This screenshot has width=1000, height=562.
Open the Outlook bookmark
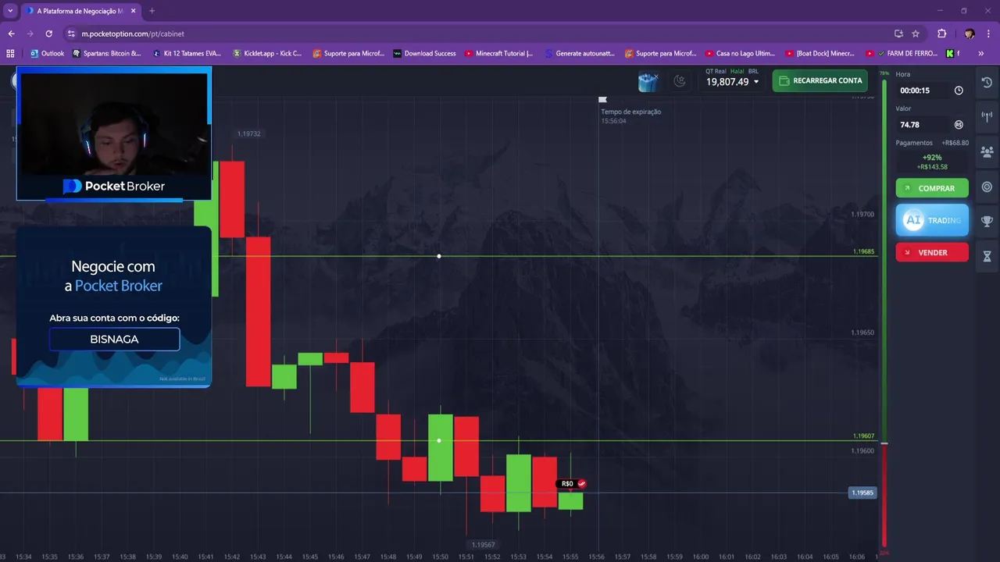47,54
